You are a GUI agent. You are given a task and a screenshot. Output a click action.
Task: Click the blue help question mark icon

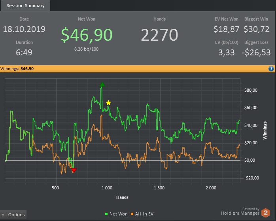271,69
